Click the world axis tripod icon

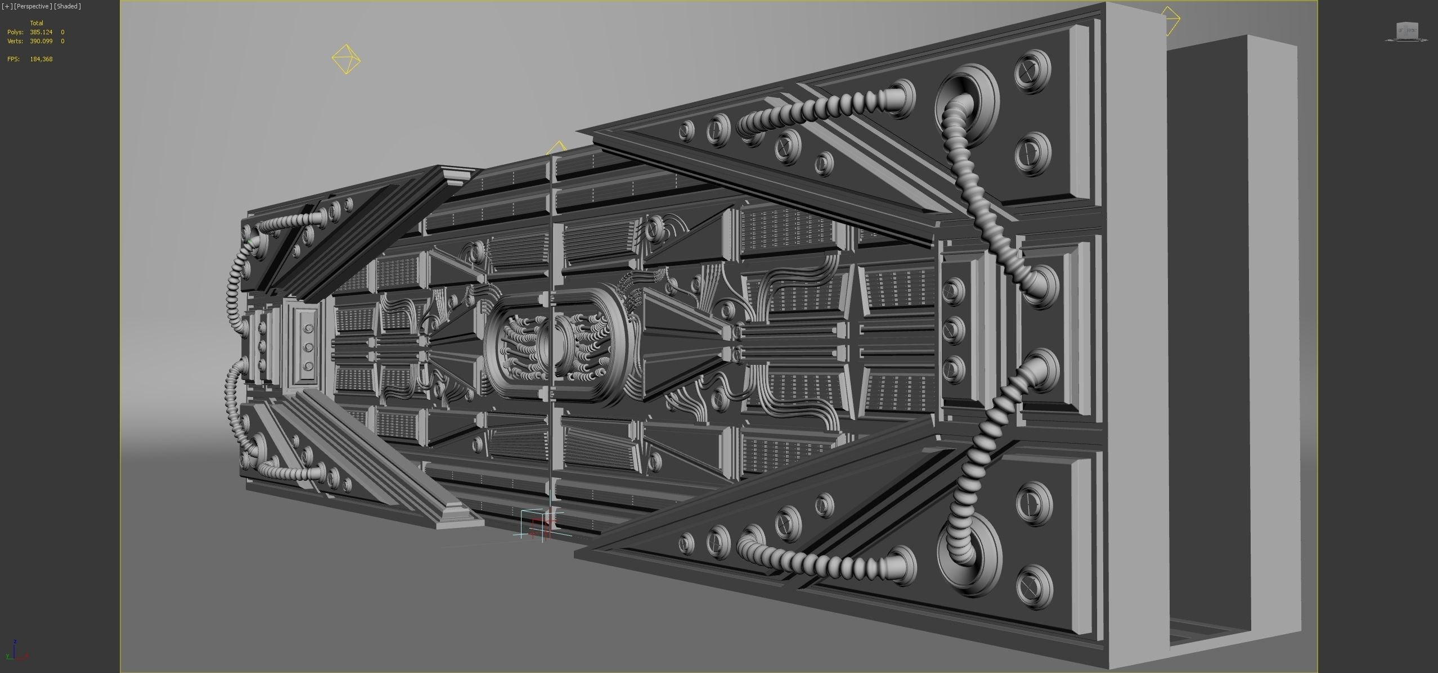tap(16, 649)
